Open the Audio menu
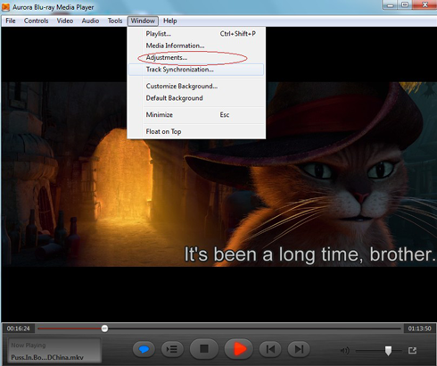Image resolution: width=437 pixels, height=366 pixels. (90, 21)
